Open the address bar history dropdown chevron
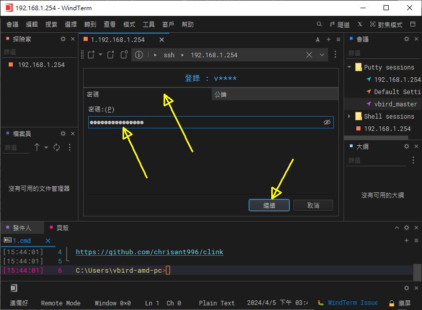 point(322,55)
